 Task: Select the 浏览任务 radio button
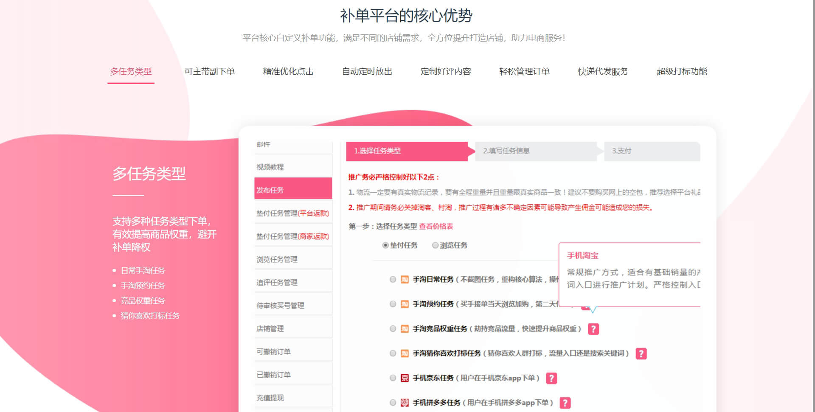(x=435, y=245)
